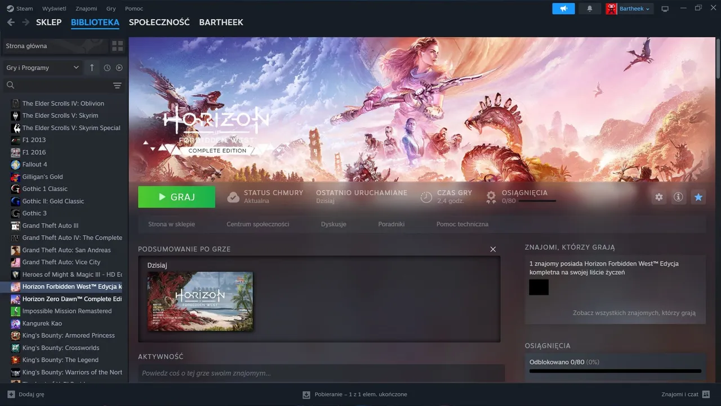Switch library to grid collections view
This screenshot has width=721, height=406.
[x=117, y=46]
